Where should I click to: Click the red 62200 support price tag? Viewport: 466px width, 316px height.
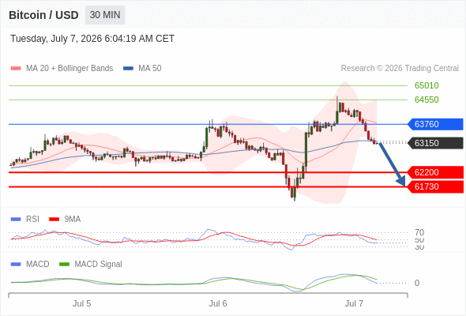coord(435,172)
